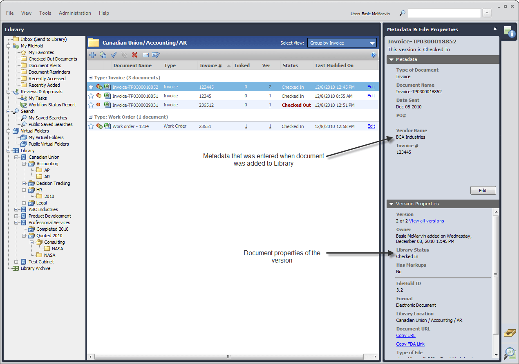
Task: Click Edit link for Work order - 1234
Action: [371, 126]
